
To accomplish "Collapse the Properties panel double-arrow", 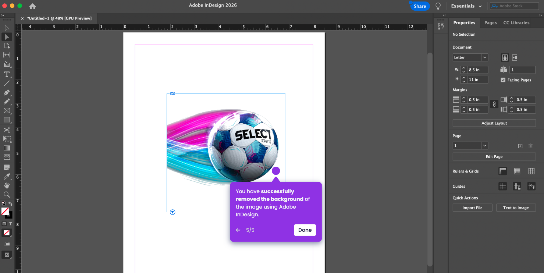I will [x=541, y=15].
